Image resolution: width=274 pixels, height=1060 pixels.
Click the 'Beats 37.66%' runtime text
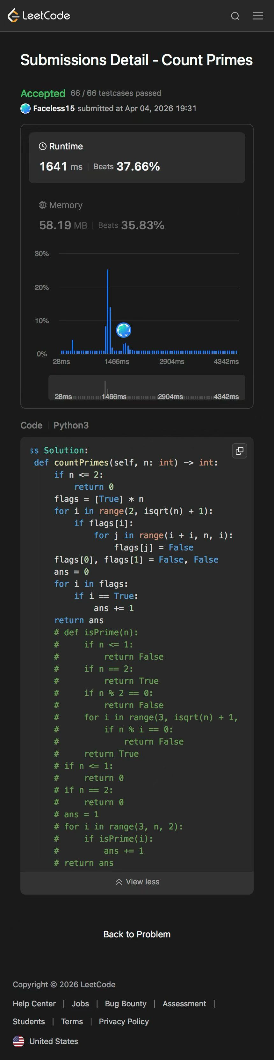[x=126, y=166]
